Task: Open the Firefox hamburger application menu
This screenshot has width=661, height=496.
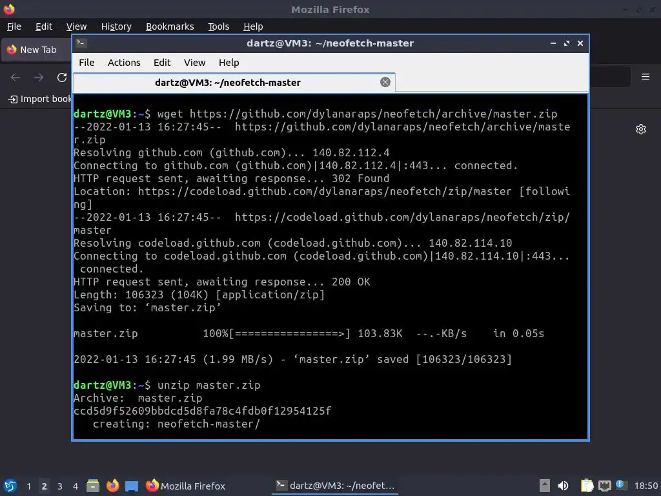Action: tap(646, 77)
